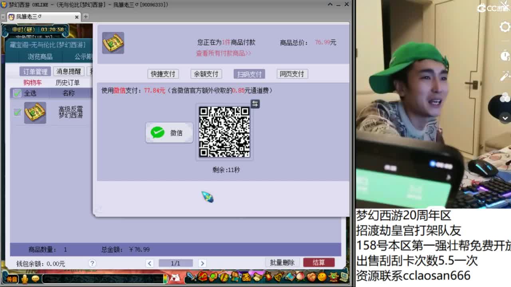Open the 浏览商品 tab in 藏宝阁
The height and width of the screenshot is (287, 511).
[x=40, y=57]
